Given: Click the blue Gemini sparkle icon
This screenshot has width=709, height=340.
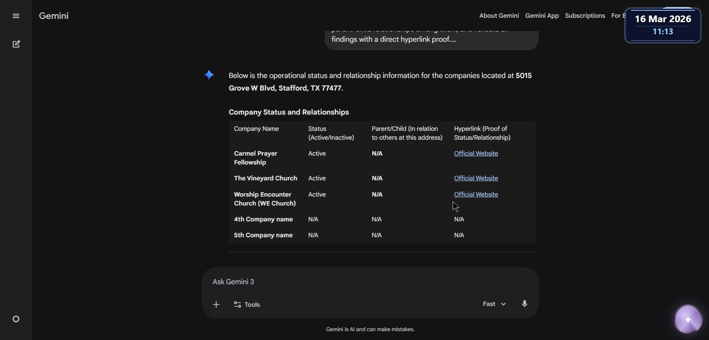Looking at the screenshot, I should click(209, 75).
